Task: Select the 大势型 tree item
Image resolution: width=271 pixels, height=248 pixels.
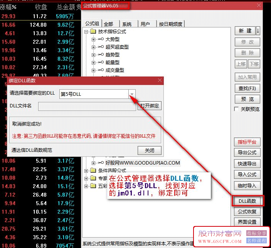Action: click(x=112, y=39)
